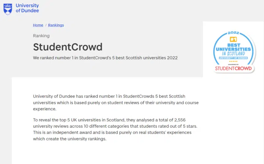Click the 'Awarded by' text on the badge

click(233, 64)
